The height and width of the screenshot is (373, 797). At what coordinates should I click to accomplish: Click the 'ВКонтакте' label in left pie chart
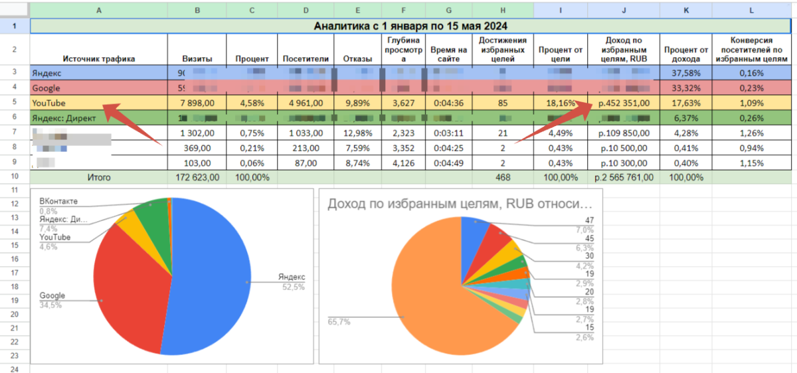(58, 201)
